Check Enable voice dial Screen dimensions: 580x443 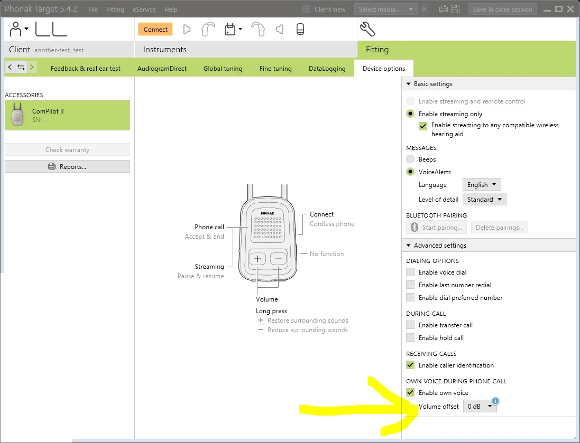click(x=410, y=272)
